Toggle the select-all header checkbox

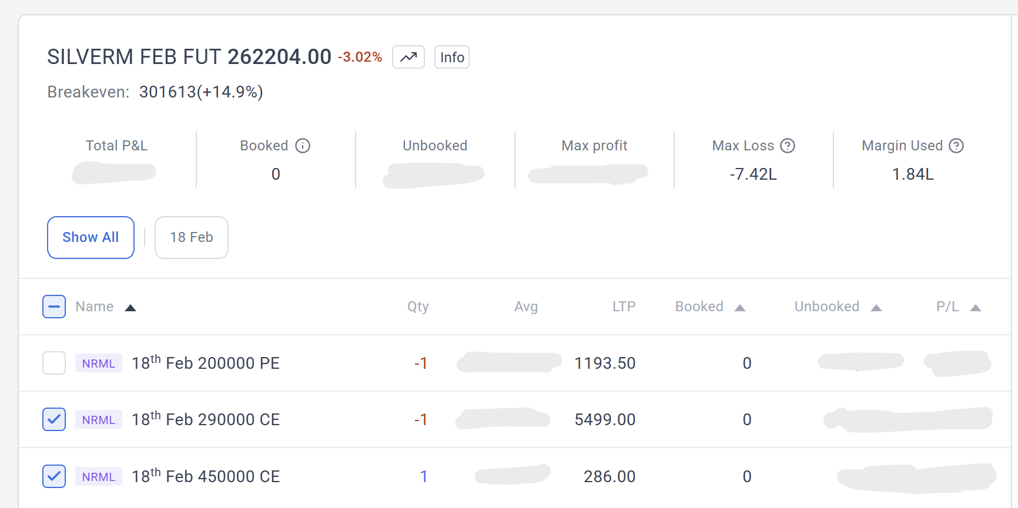click(x=54, y=307)
